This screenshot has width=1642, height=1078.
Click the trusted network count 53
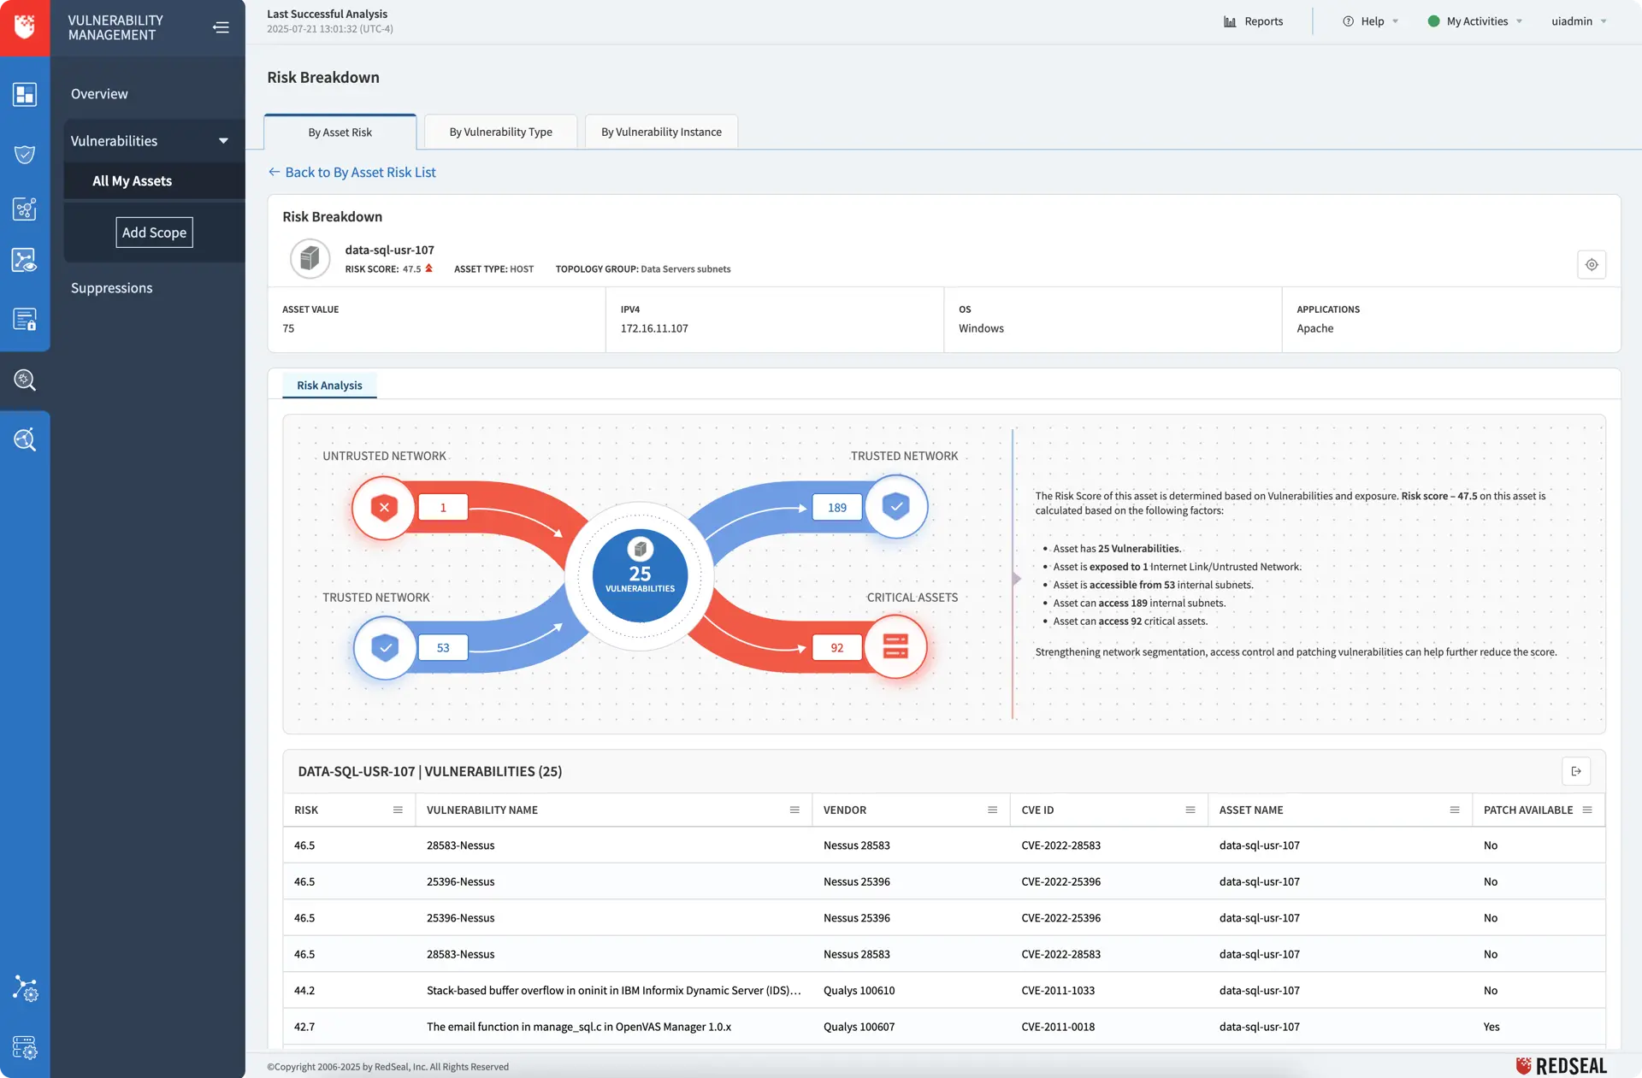point(443,648)
